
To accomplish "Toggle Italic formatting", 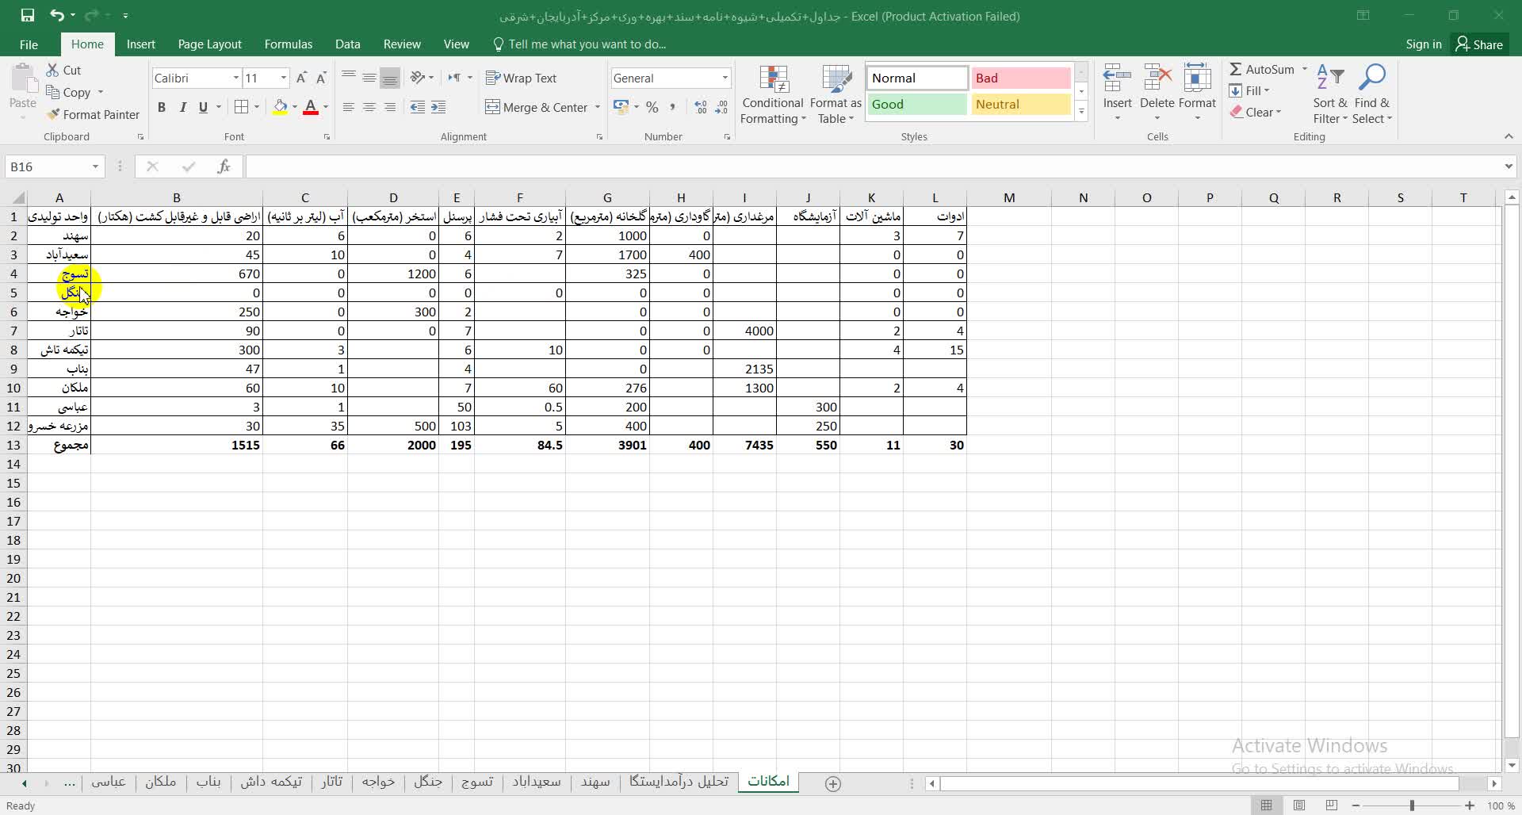I will pyautogui.click(x=182, y=107).
